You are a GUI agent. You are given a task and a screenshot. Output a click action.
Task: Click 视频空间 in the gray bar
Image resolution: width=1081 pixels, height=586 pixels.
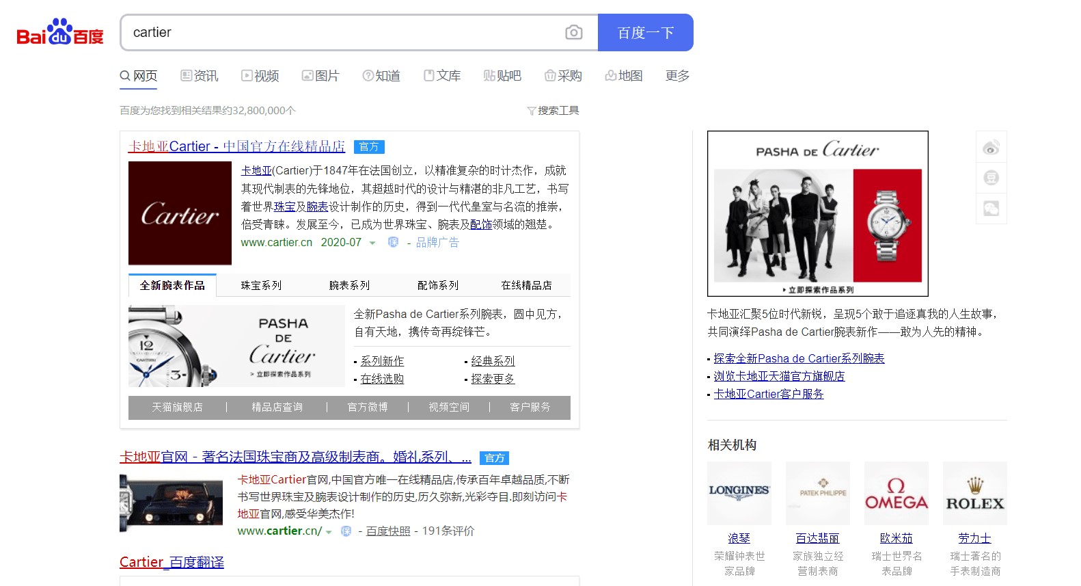(x=449, y=408)
